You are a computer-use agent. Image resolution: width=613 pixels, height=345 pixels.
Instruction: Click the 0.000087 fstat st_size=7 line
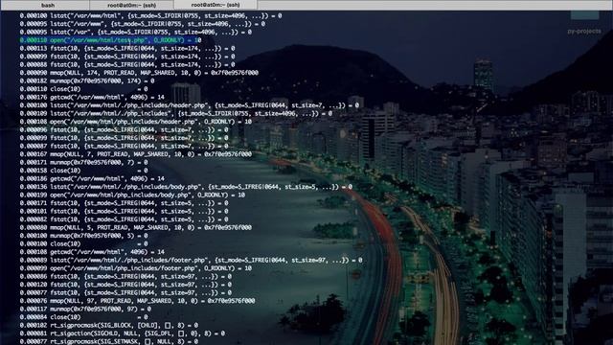click(x=124, y=147)
